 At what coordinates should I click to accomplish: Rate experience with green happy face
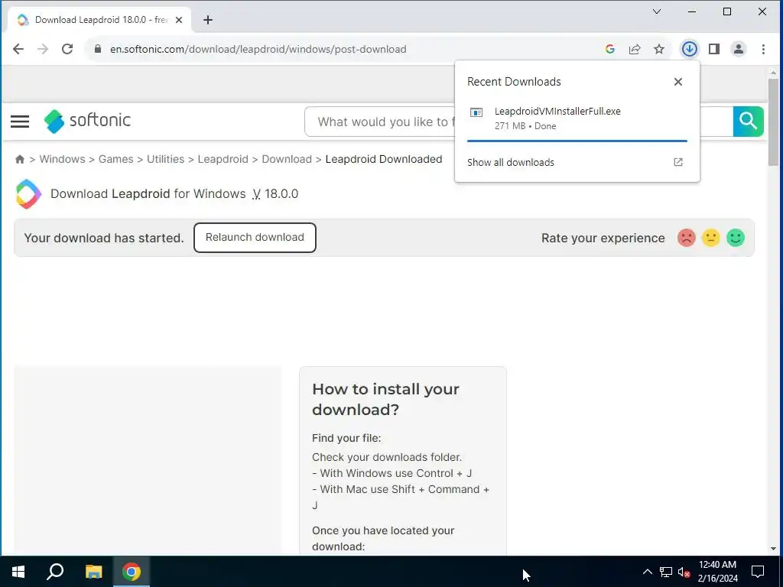point(735,238)
